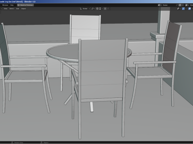Click the Object status bar hint
The image size is (193, 144).
click(x=44, y=142)
